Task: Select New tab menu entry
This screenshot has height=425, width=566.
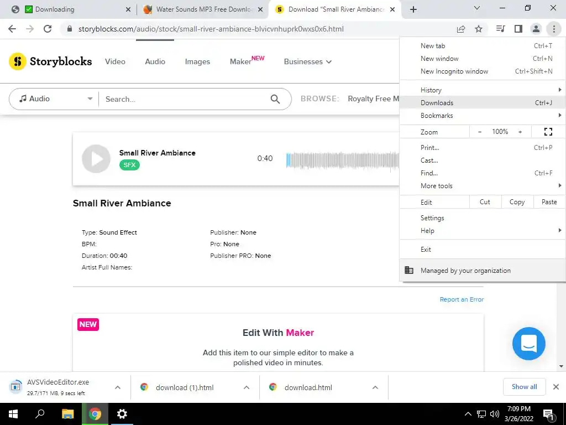Action: pos(482,46)
